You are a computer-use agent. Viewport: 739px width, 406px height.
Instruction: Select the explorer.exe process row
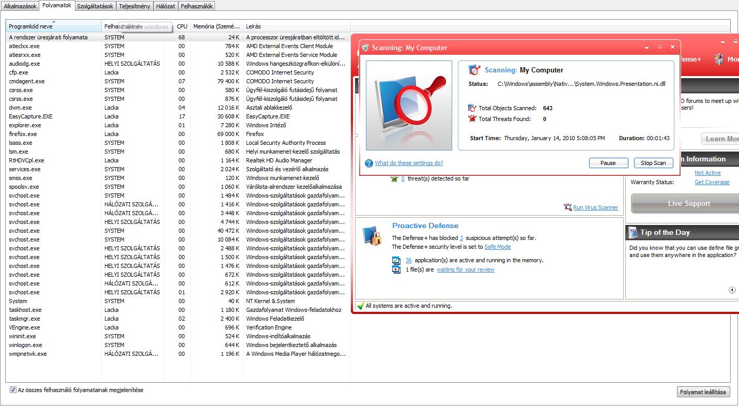pyautogui.click(x=178, y=125)
